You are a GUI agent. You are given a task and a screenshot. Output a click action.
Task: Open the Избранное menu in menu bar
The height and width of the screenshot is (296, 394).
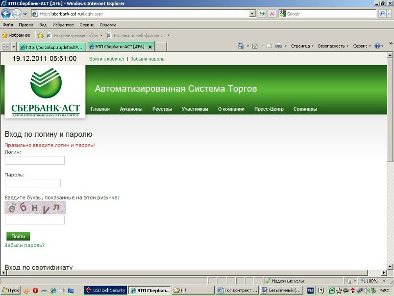pyautogui.click(x=63, y=25)
